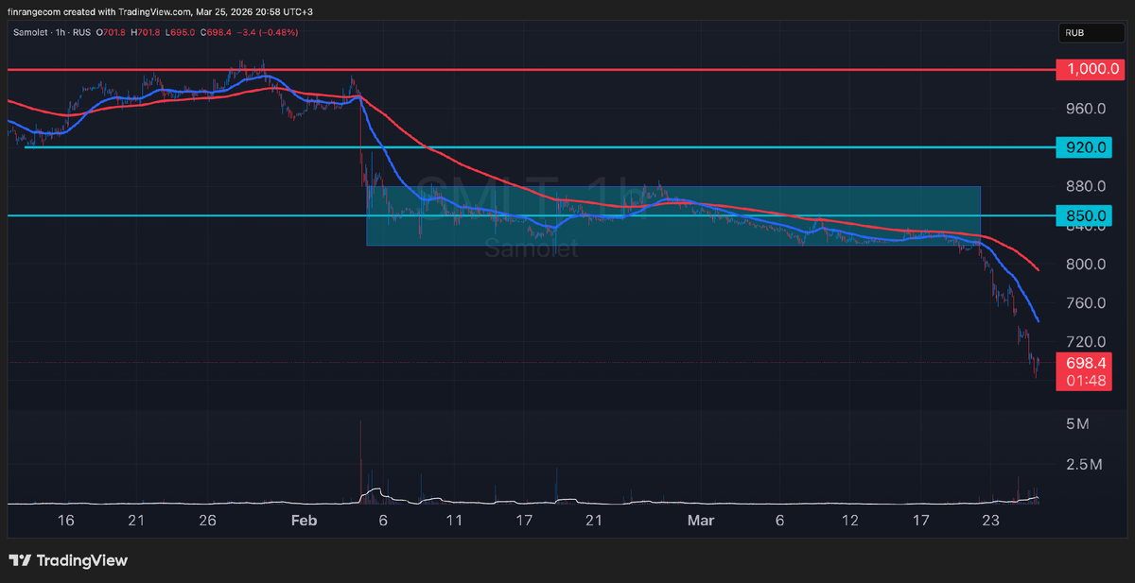Select the cyan horizontal line at 920
This screenshot has width=1135, height=583.
[539, 147]
